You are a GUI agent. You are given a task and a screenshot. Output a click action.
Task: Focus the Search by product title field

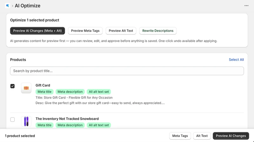(127, 71)
